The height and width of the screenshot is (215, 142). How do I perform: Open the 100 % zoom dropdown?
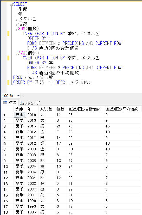click(x=18, y=96)
